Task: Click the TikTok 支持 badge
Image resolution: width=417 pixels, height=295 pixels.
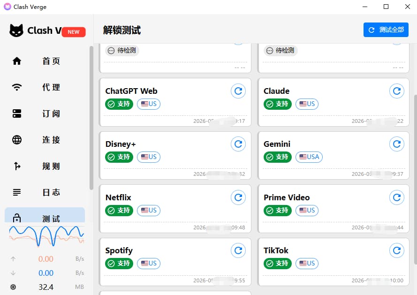Action: pyautogui.click(x=278, y=263)
